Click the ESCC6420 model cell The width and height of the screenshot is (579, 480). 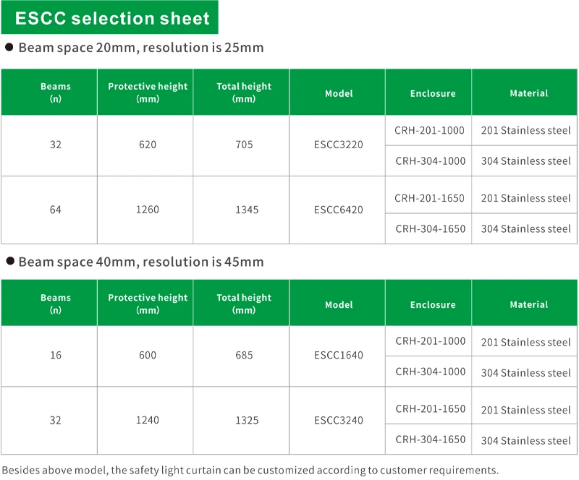click(338, 210)
